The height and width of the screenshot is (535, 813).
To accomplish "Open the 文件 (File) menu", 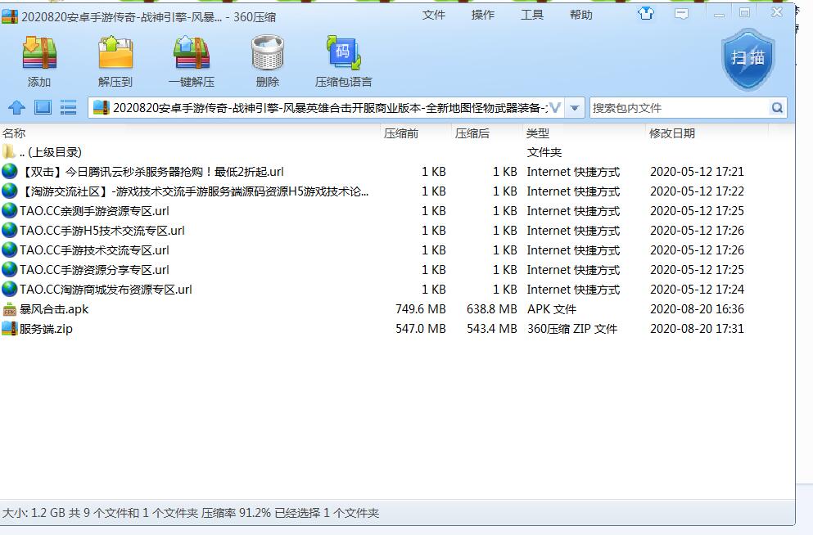I will click(434, 15).
